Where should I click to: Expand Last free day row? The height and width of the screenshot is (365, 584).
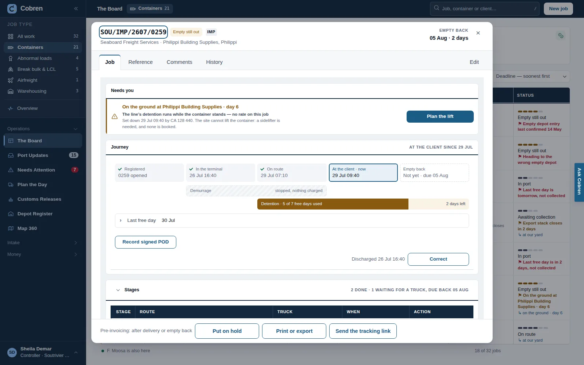pos(292,220)
